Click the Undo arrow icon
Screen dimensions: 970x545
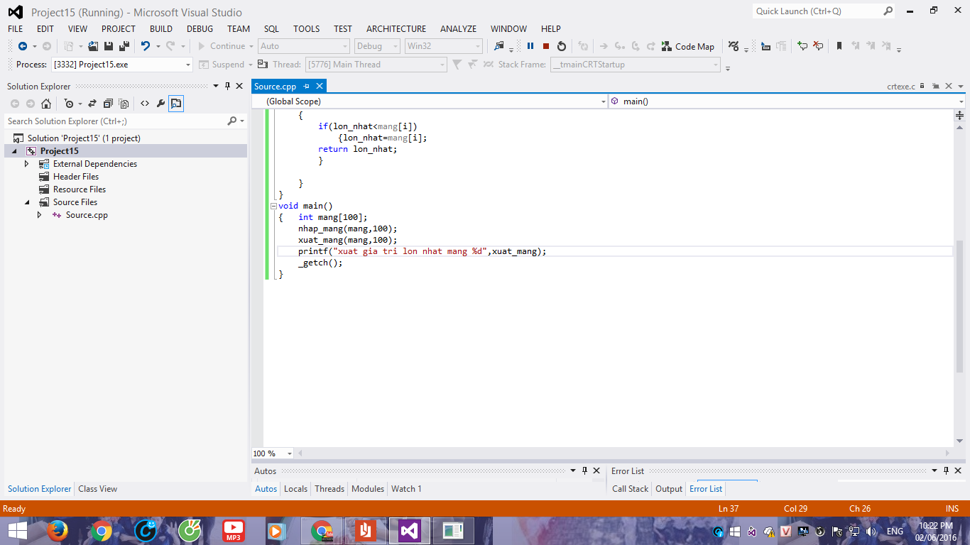145,46
